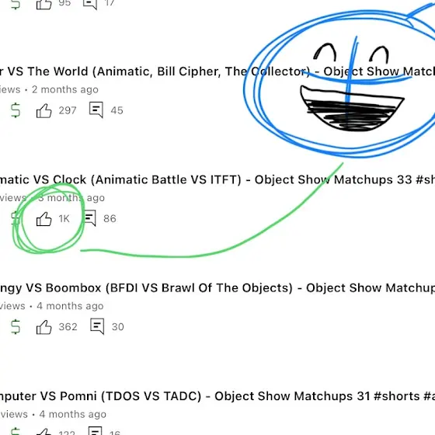Click the 45 comments count
The height and width of the screenshot is (435, 435).
(x=117, y=110)
